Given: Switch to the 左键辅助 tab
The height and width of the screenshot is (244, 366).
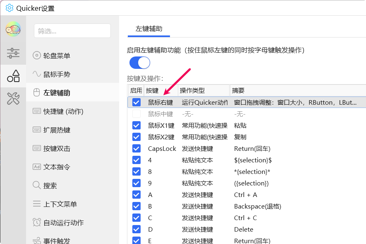Looking at the screenshot, I should click(x=149, y=29).
